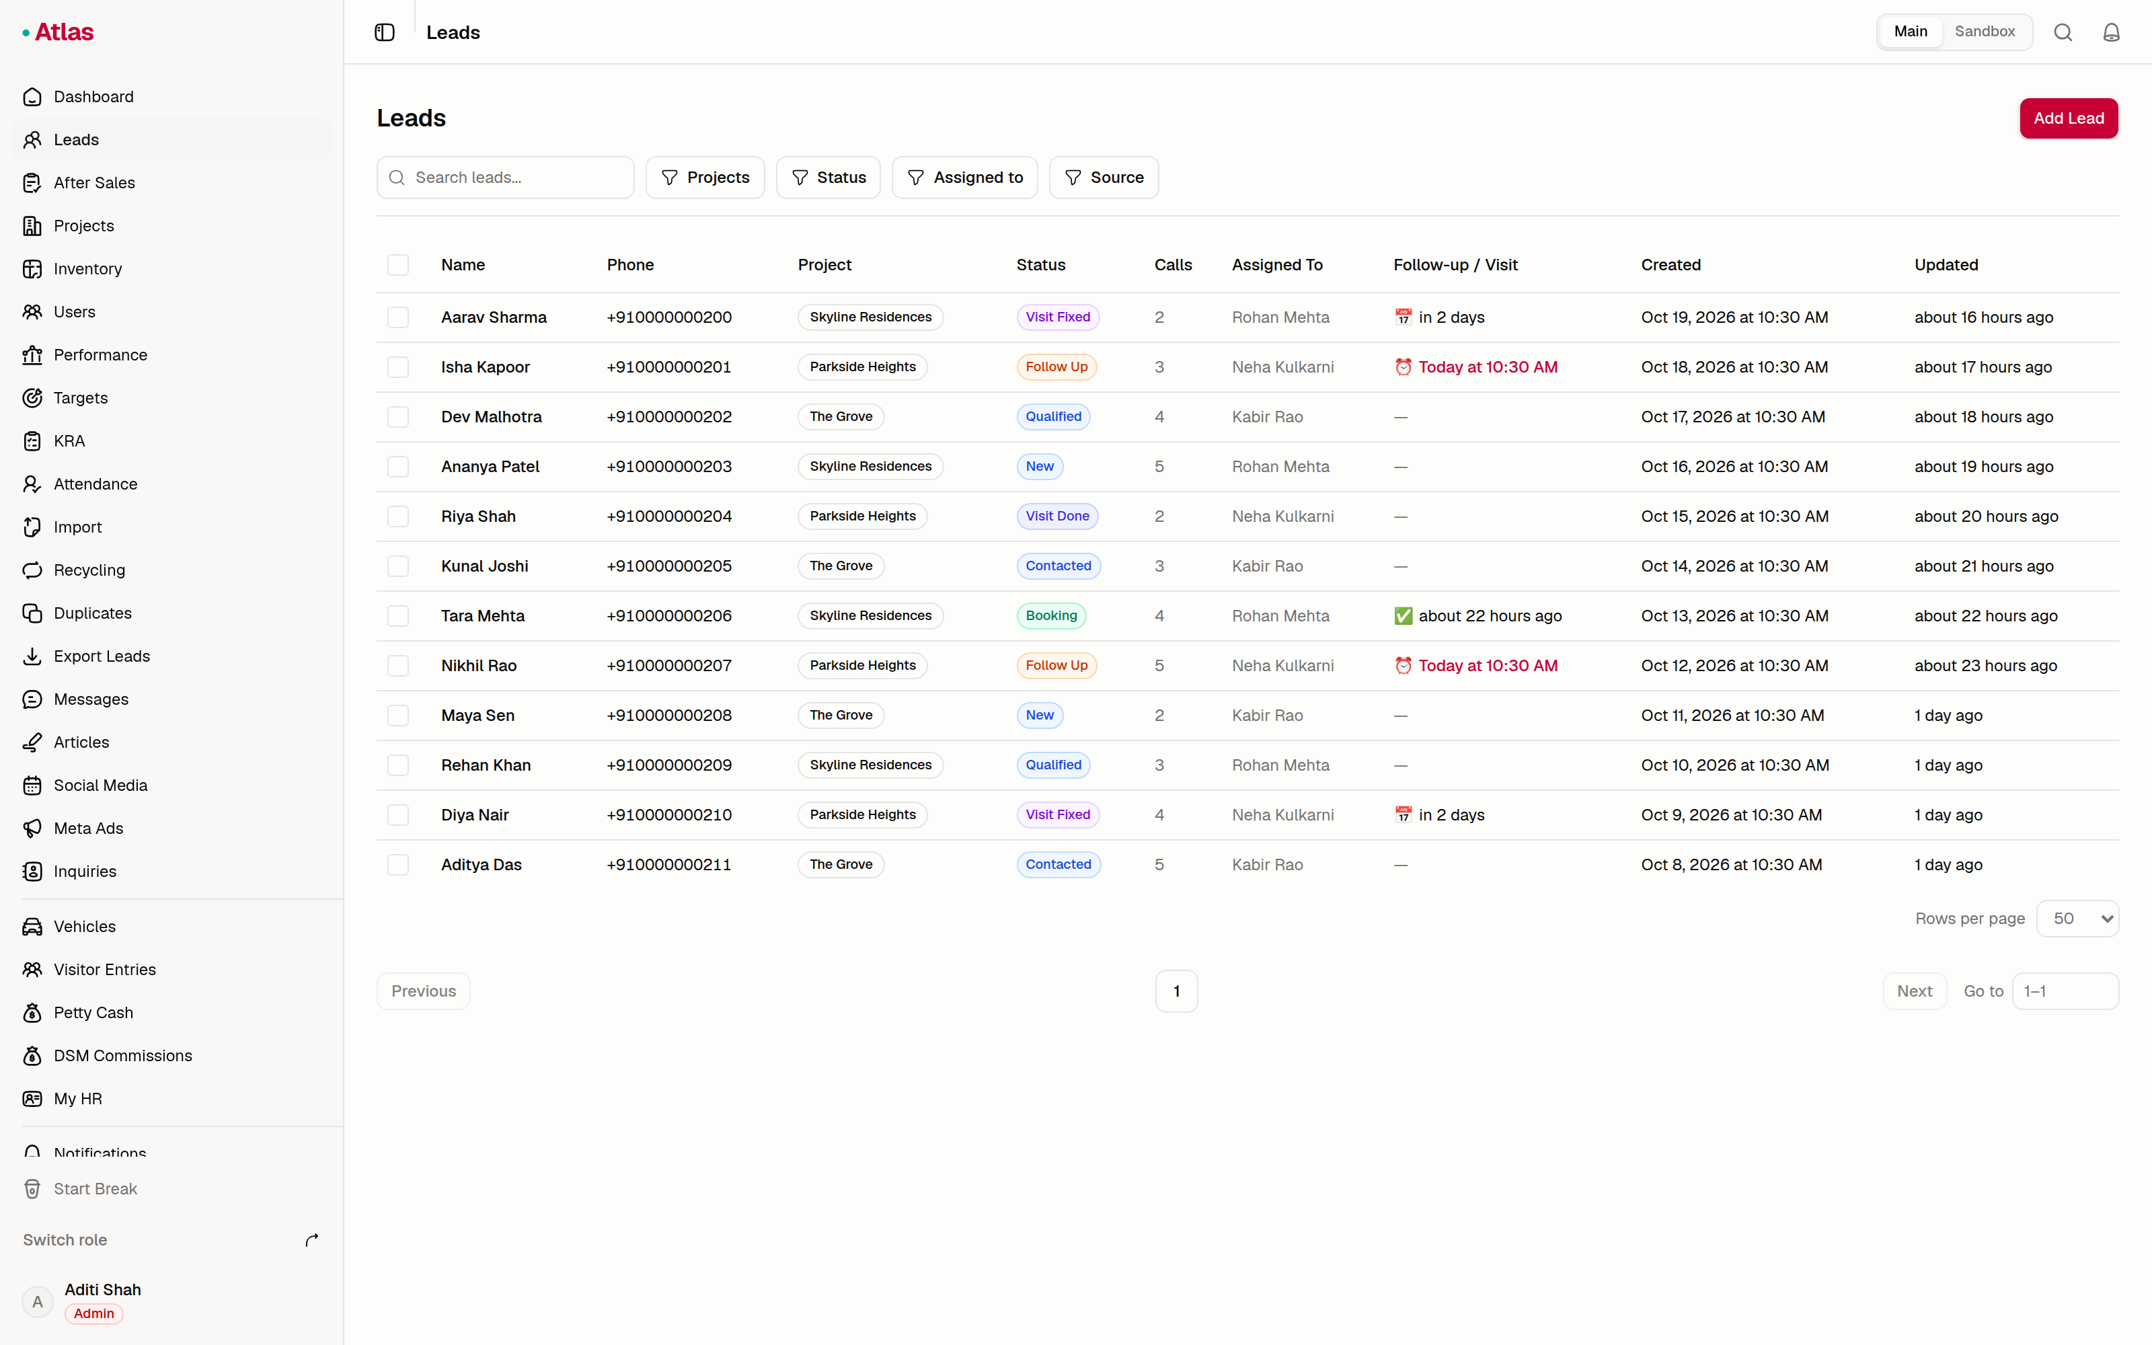
Task: Click the Switch role arrow icon
Action: (311, 1240)
